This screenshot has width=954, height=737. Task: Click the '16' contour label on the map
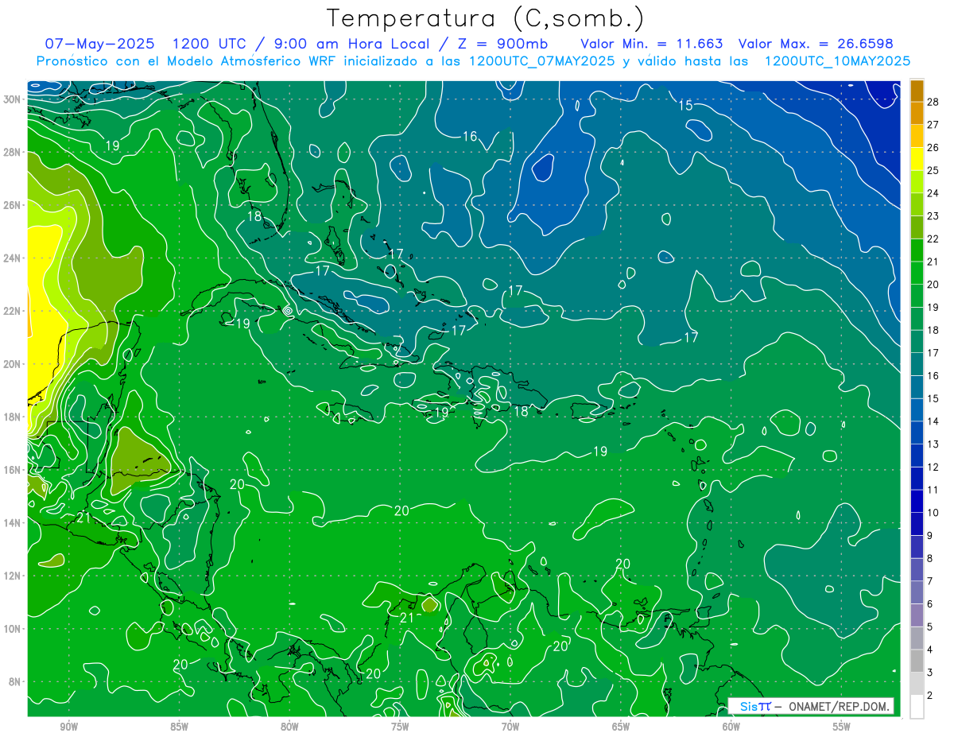tap(470, 137)
